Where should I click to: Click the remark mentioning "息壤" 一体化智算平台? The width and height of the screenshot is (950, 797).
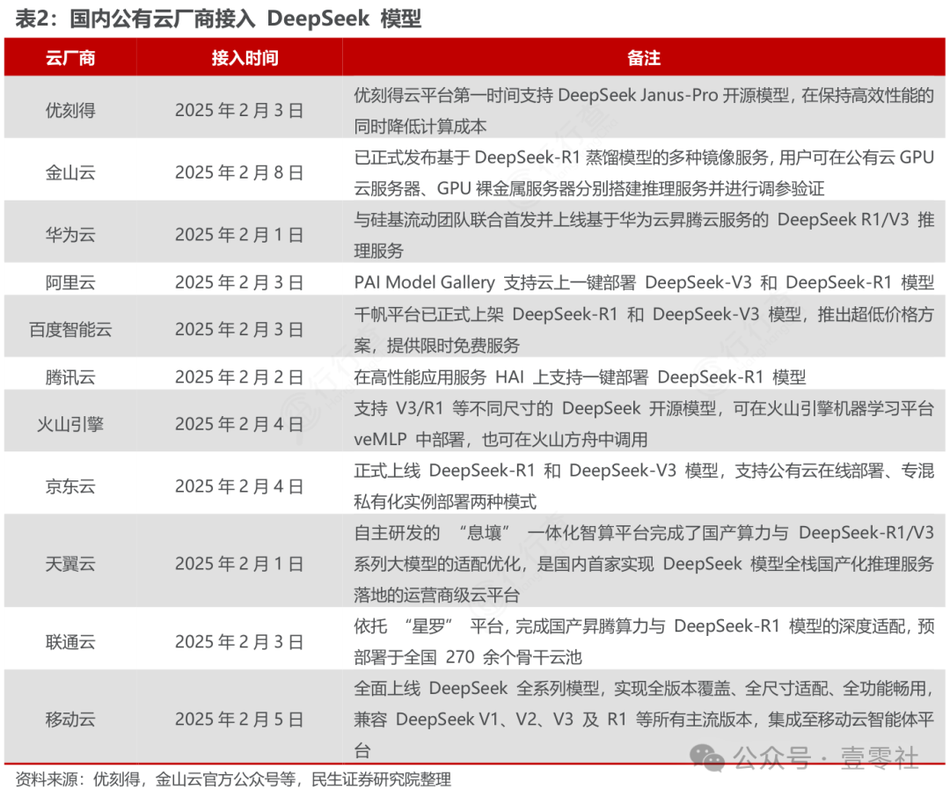coord(644,564)
